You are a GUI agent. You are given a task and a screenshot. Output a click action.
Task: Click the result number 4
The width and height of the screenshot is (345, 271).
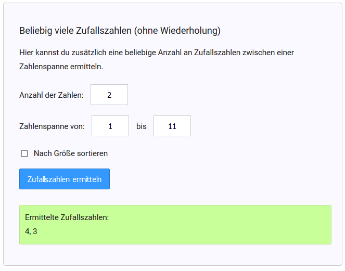tap(27, 231)
